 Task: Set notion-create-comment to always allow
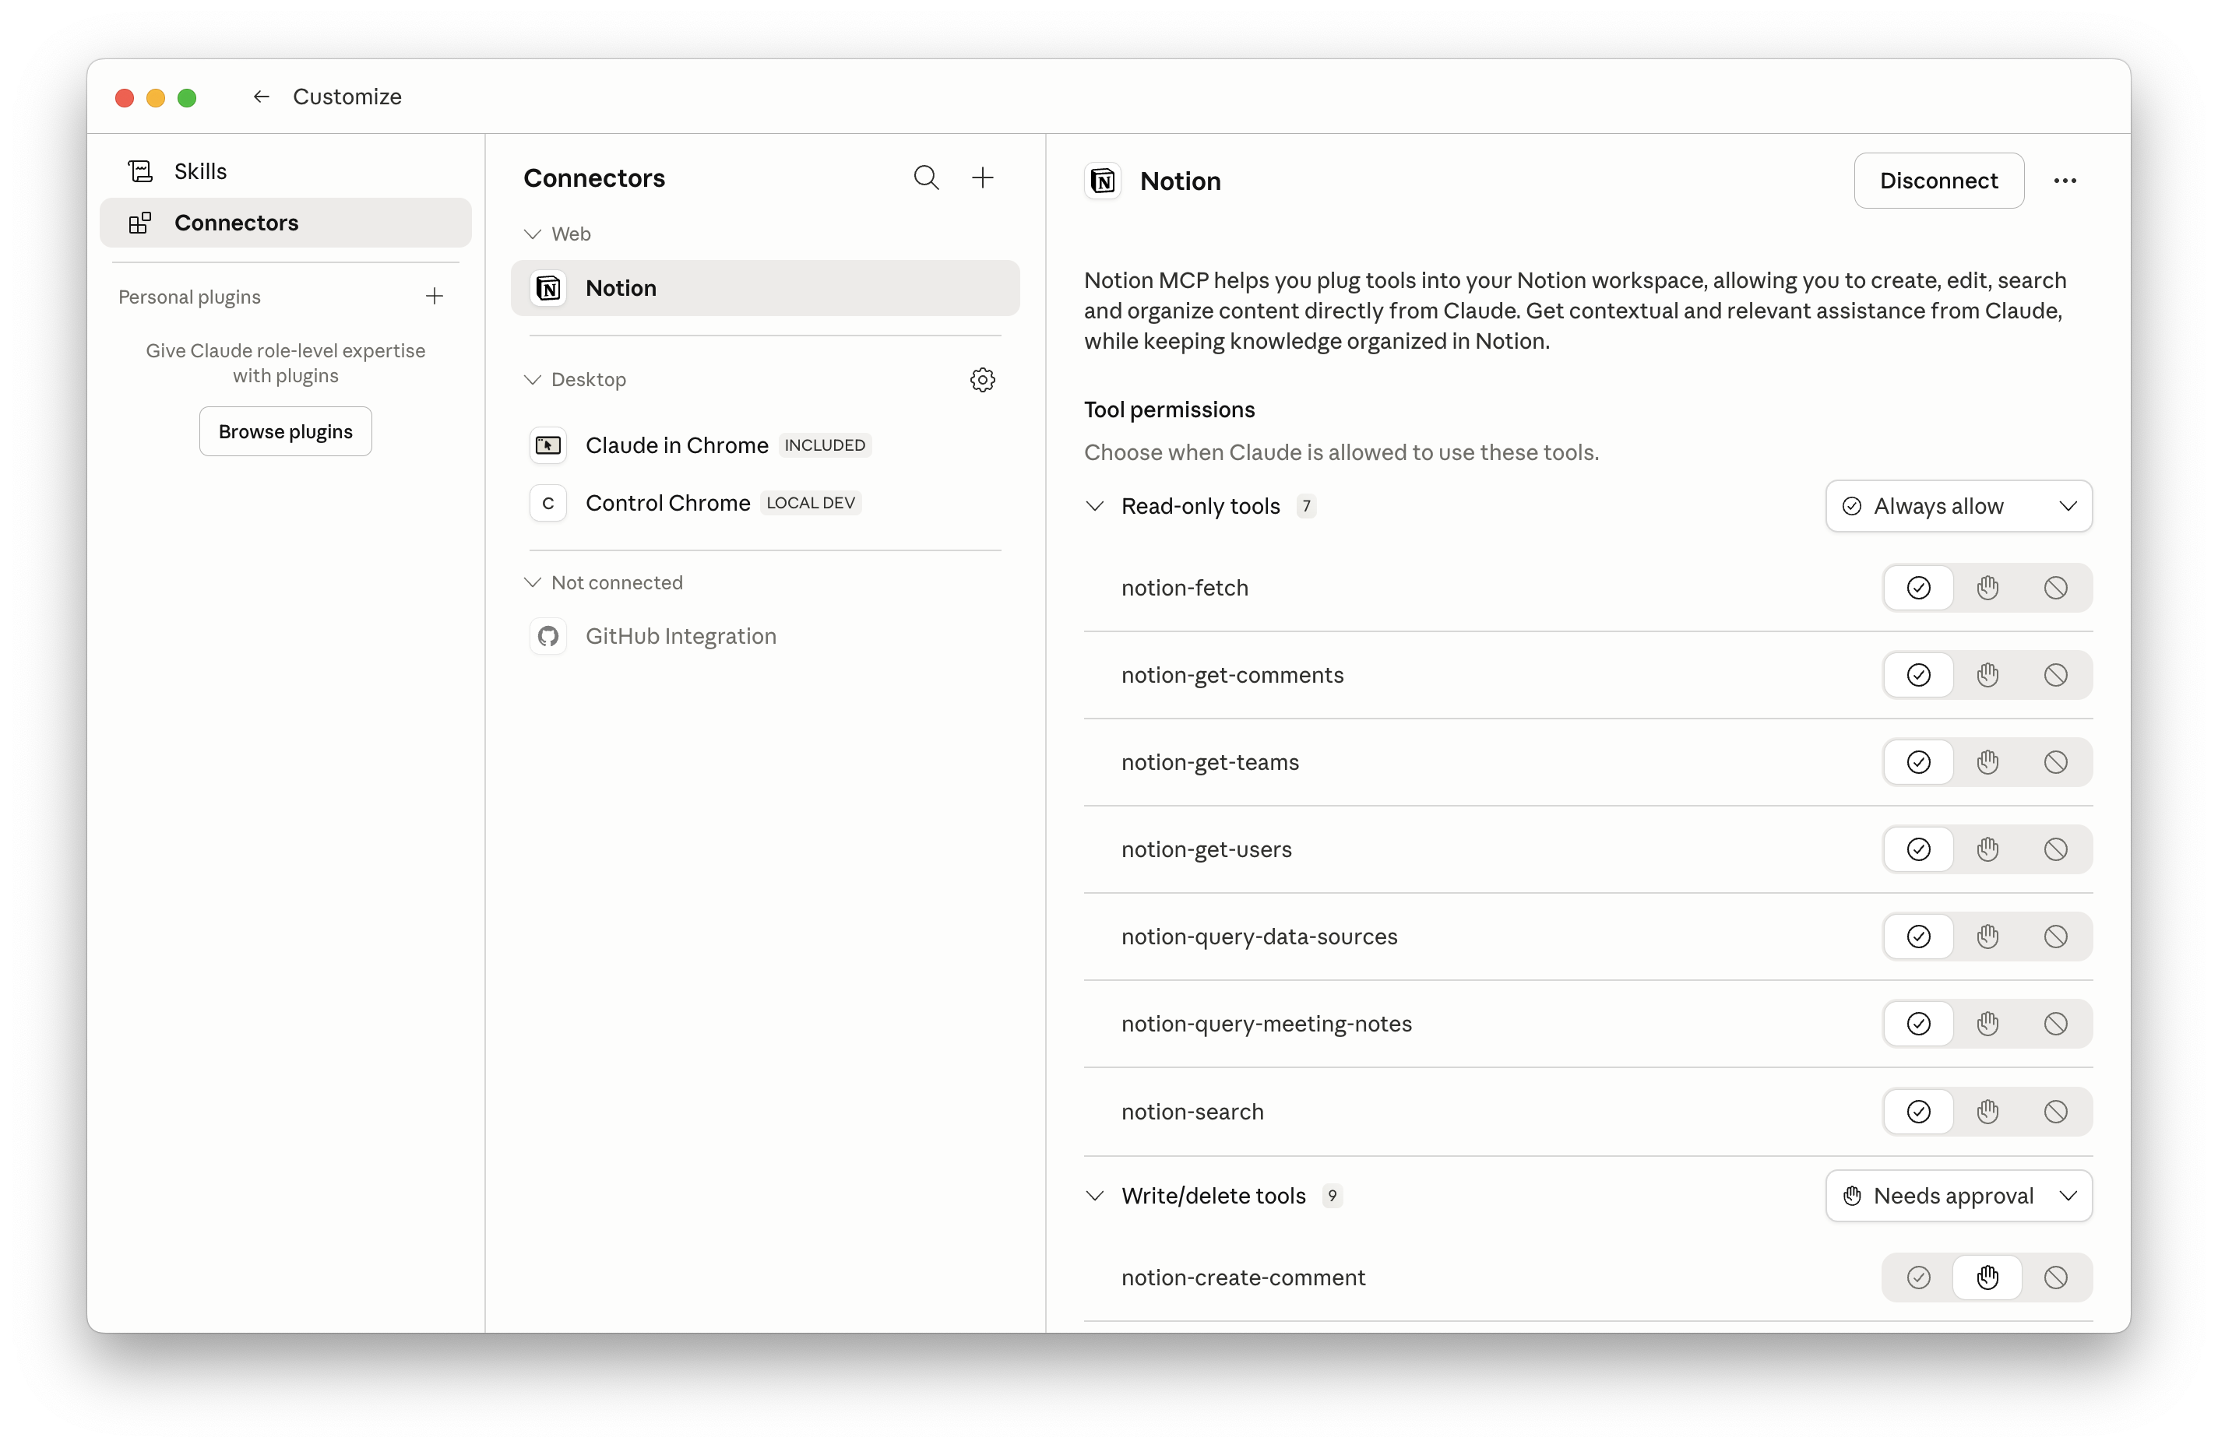[x=1918, y=1278]
